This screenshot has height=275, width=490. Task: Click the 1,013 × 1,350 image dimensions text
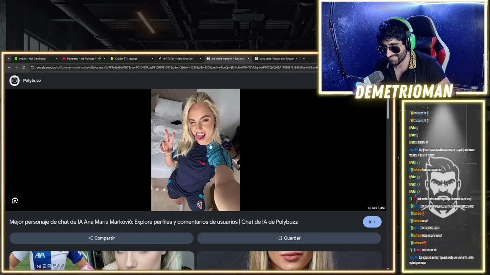coord(376,208)
